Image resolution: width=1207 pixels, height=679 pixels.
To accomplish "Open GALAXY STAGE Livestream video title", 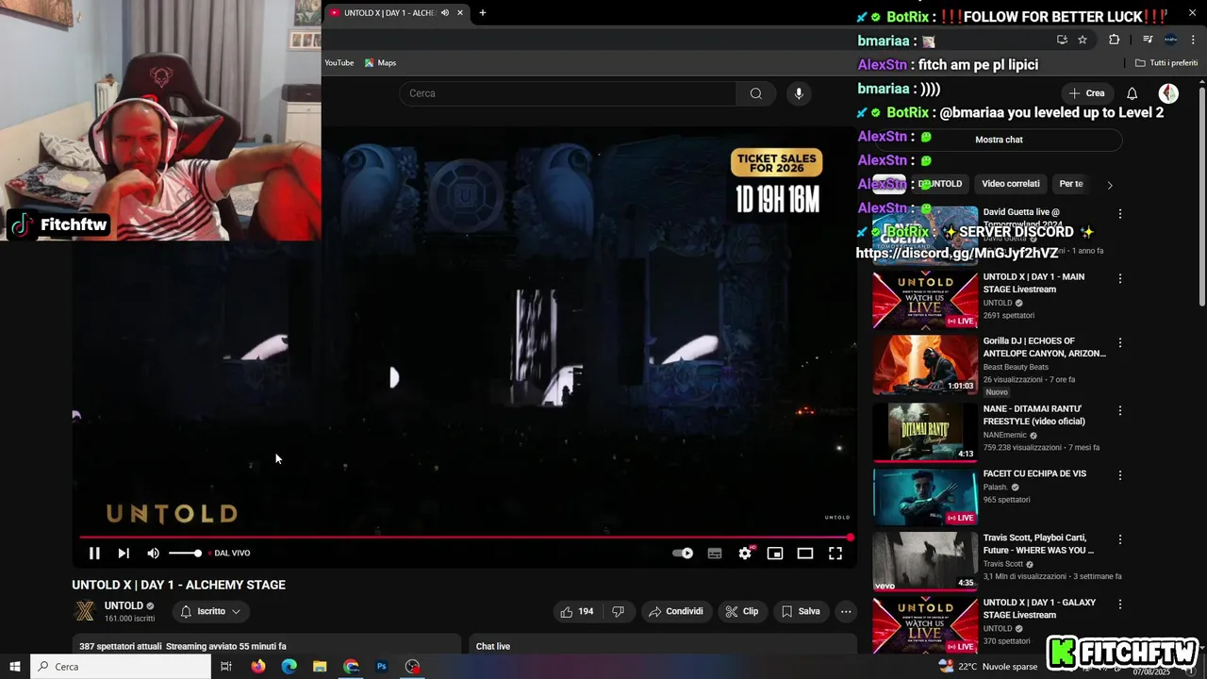I will [x=1039, y=608].
